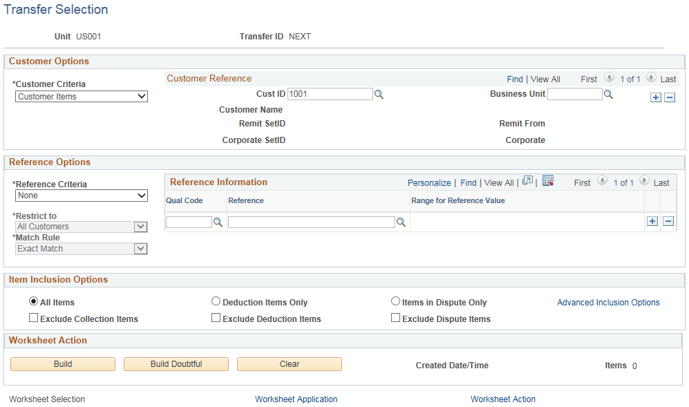Image resolution: width=689 pixels, height=407 pixels.
Task: Click the next-row arrow in Customer Reference
Action: 650,78
